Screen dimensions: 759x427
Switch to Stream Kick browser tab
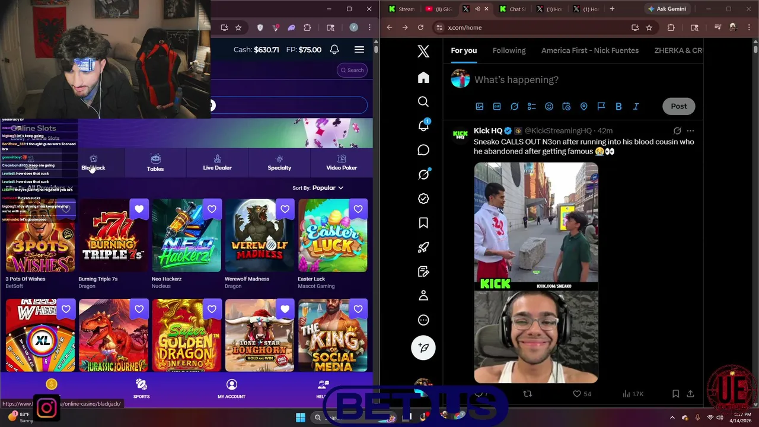[x=403, y=9]
